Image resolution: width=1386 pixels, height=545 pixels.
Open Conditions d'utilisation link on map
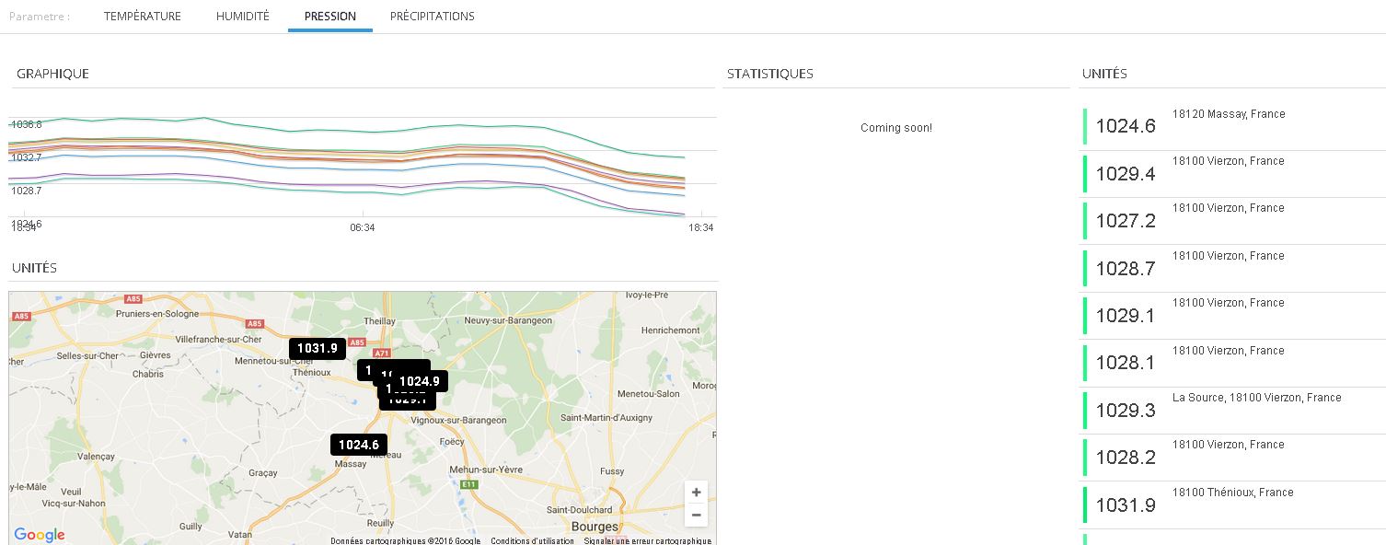532,541
